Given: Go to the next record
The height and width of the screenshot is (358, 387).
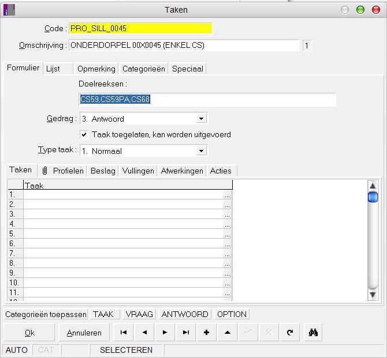Looking at the screenshot, I should point(165,333).
